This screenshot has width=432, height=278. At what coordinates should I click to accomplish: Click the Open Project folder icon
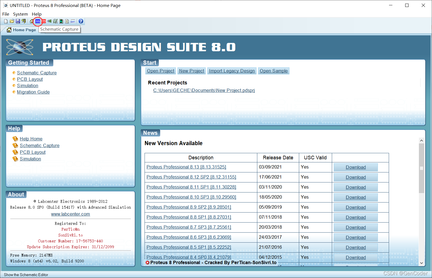[x=12, y=21]
